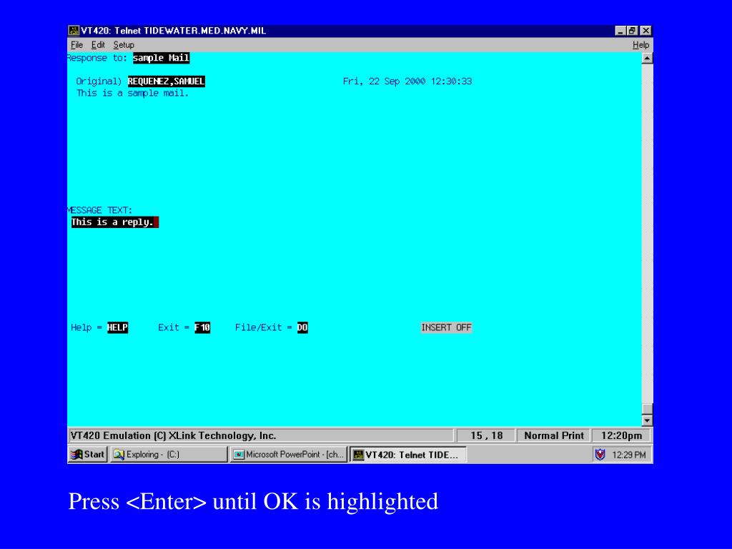Click the scrollbar down arrow
The width and height of the screenshot is (732, 549).
click(647, 420)
